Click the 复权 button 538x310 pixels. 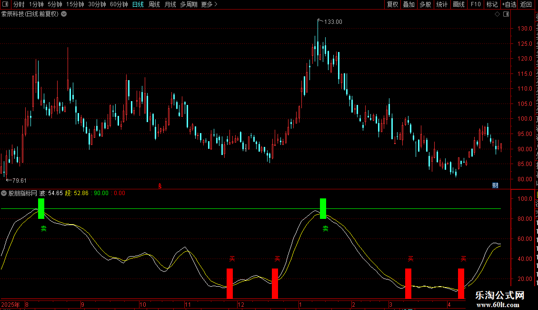coord(392,4)
